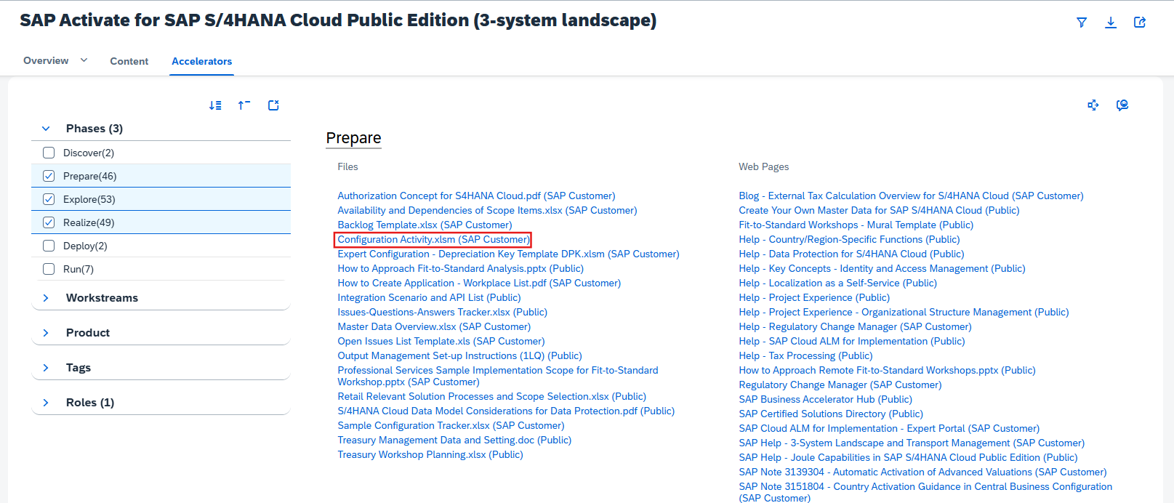Click the collapse-all icon above Phases
Image resolution: width=1174 pixels, height=503 pixels.
point(244,105)
